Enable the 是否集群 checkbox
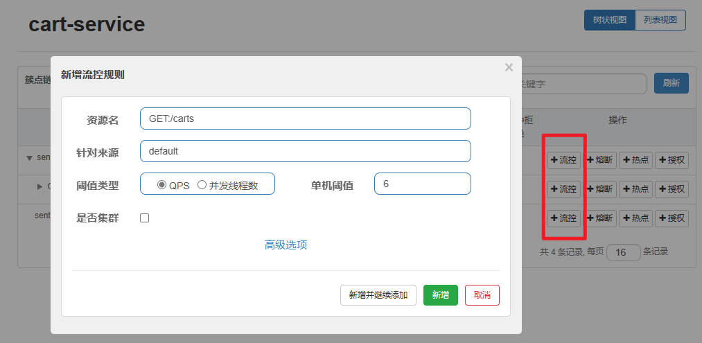Image resolution: width=702 pixels, height=343 pixels. tap(145, 218)
